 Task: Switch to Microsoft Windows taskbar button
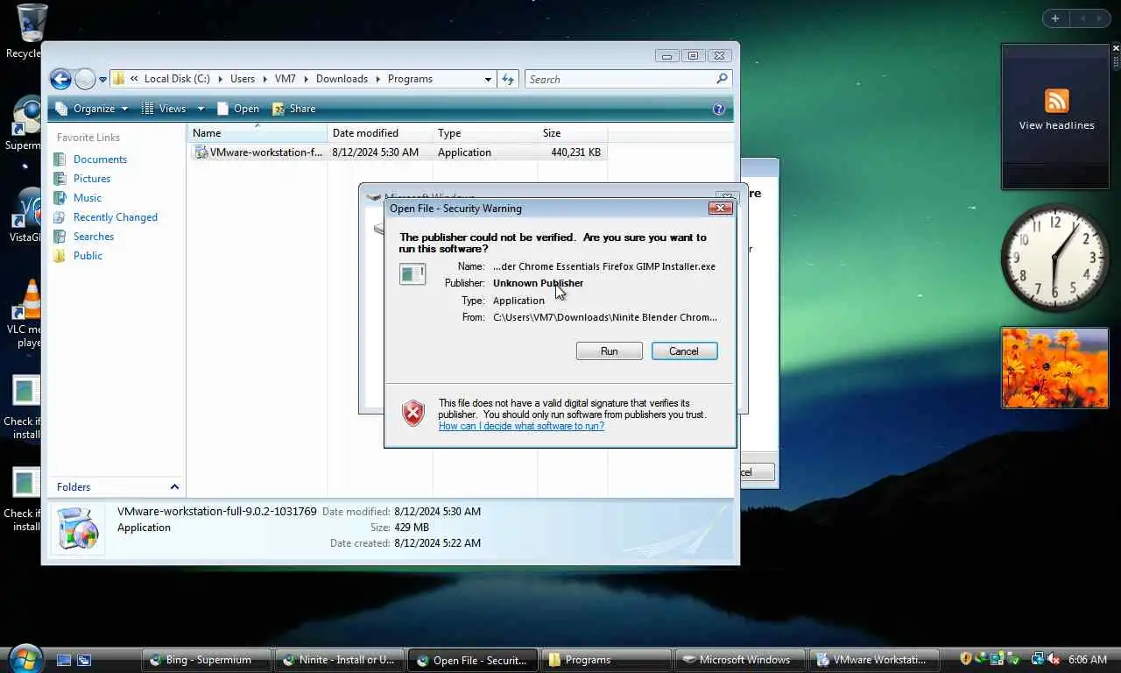point(740,660)
